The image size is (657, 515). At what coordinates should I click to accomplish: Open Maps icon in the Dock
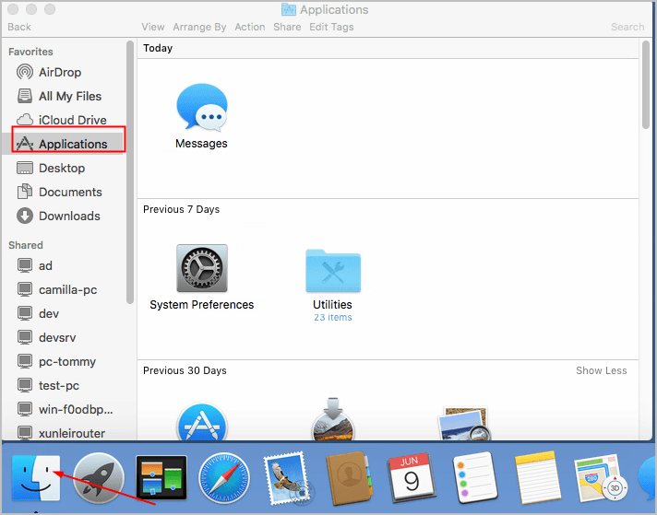coord(601,478)
